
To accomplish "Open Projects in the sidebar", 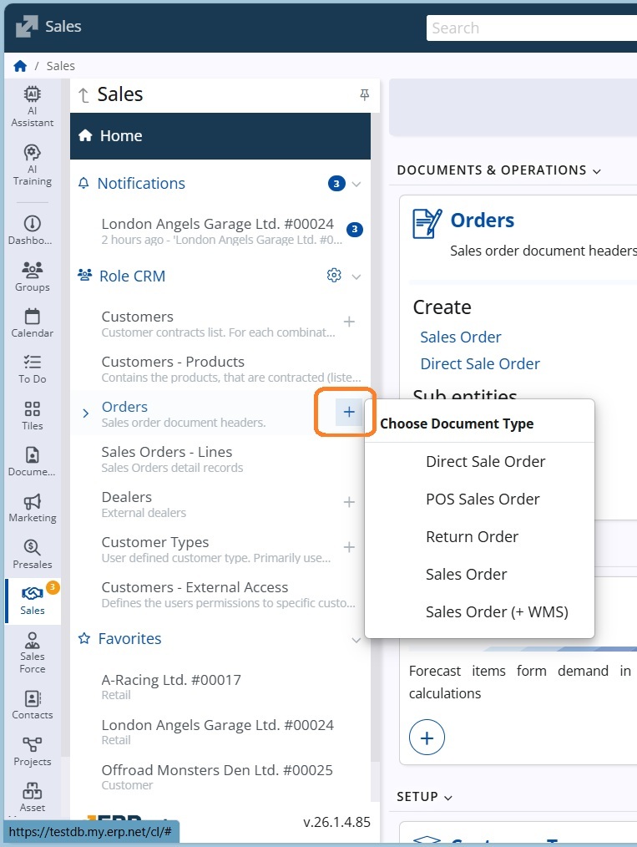I will [x=33, y=752].
